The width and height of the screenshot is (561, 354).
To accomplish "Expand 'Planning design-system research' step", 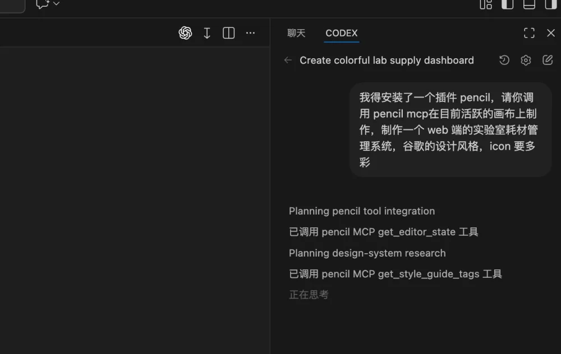I will pos(367,253).
